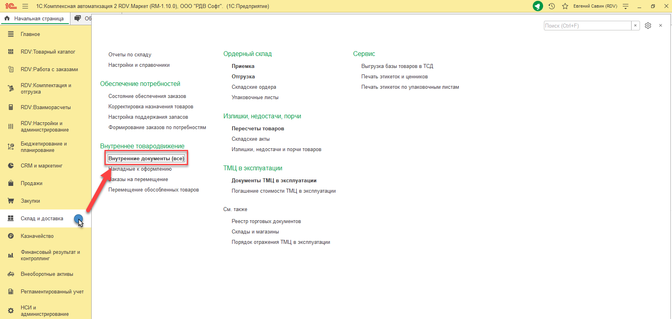Image resolution: width=672 pixels, height=319 pixels.
Task: Close the section panel with the x icon
Action: [x=660, y=26]
